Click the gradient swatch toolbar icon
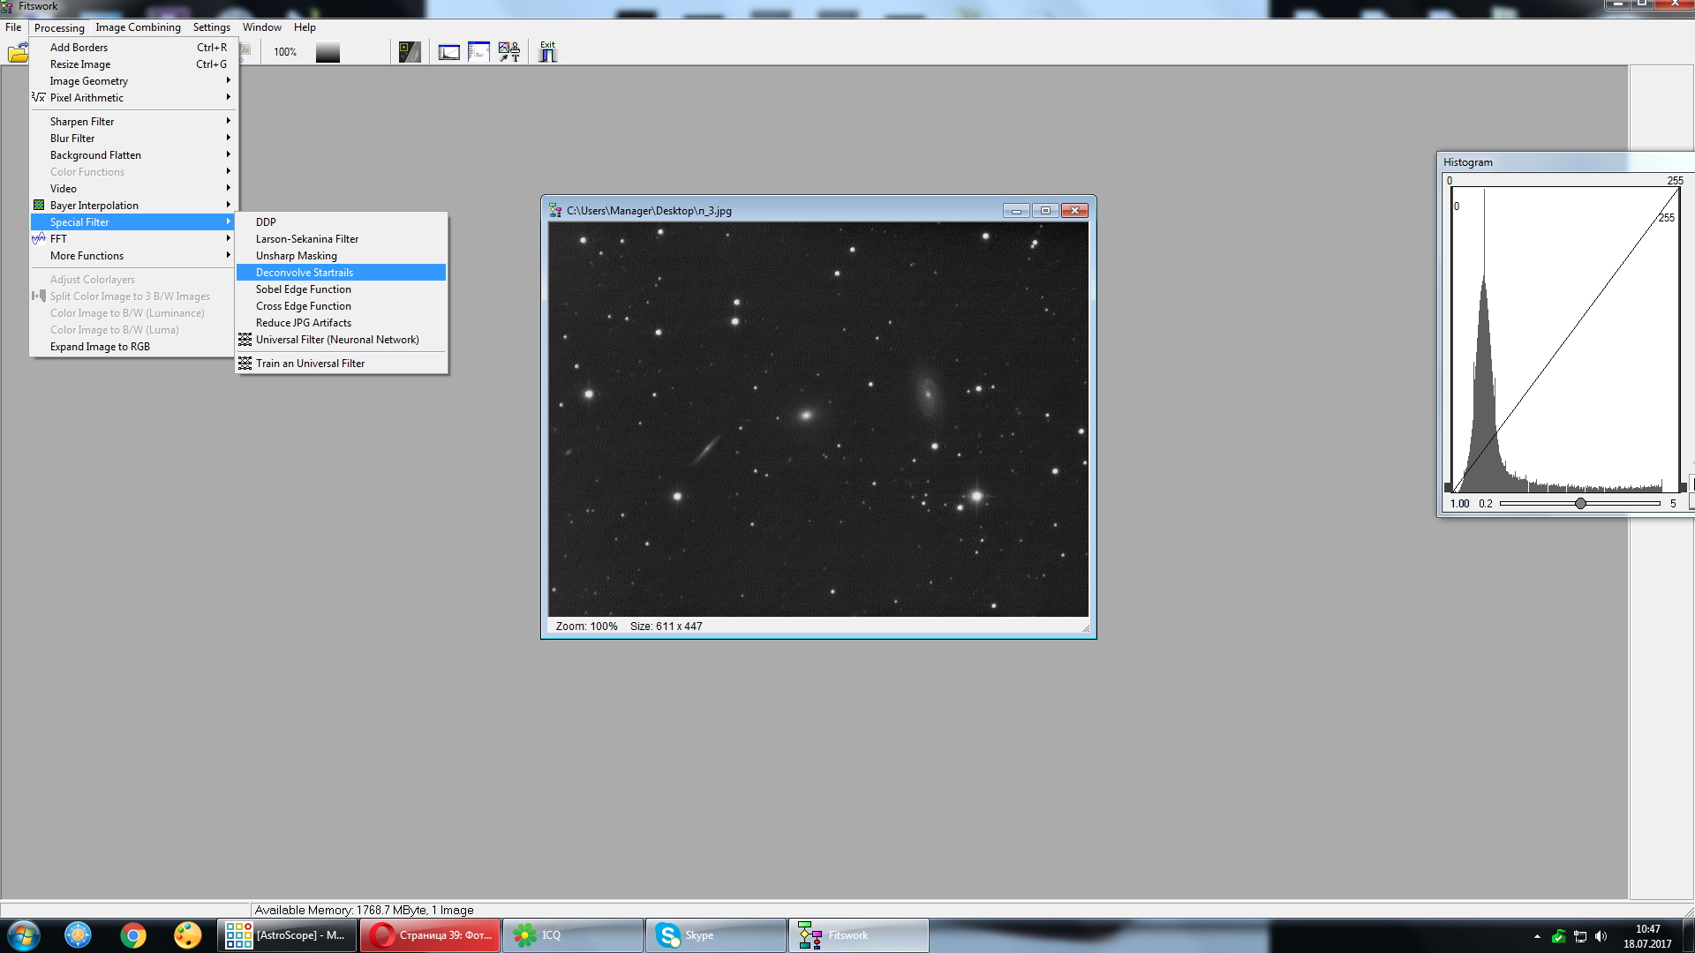The width and height of the screenshot is (1695, 953). [x=328, y=52]
